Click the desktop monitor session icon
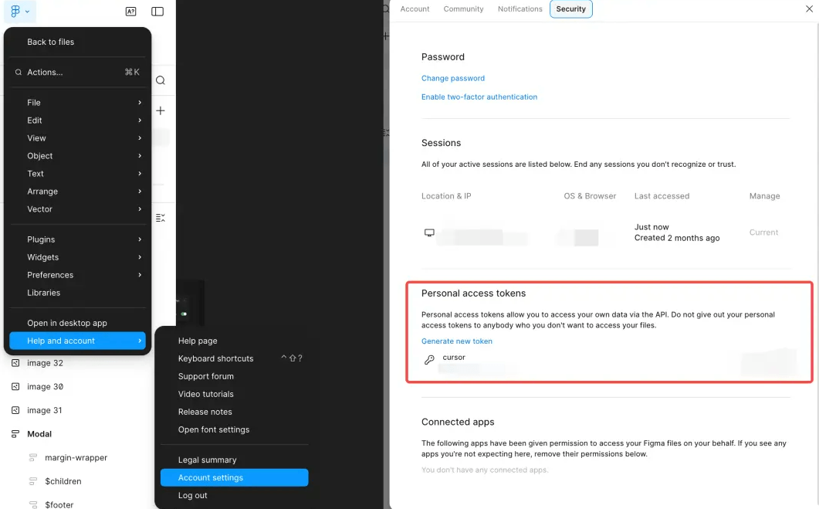819x509 pixels. pyautogui.click(x=429, y=232)
